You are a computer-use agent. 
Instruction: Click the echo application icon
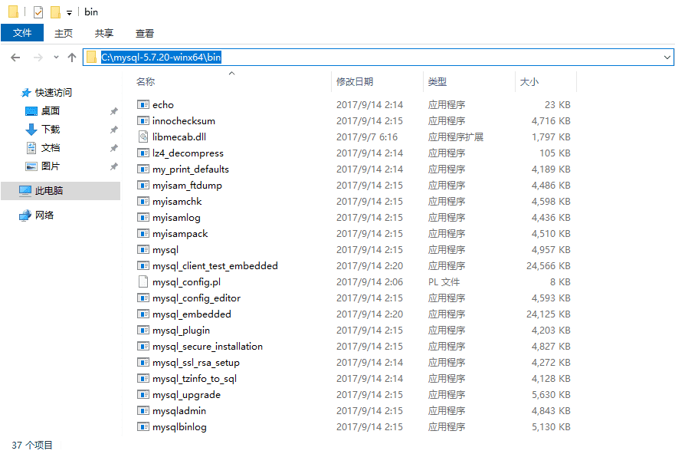143,104
